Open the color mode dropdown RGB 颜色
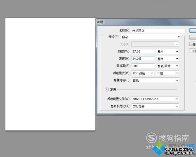Screen dimensions: 196x157 pos(143,73)
